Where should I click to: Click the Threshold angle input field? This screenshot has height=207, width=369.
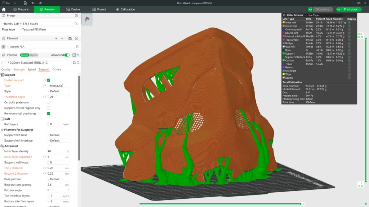[58, 97]
